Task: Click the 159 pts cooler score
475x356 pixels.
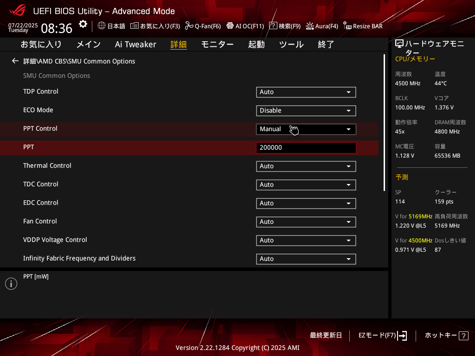Action: 444,202
